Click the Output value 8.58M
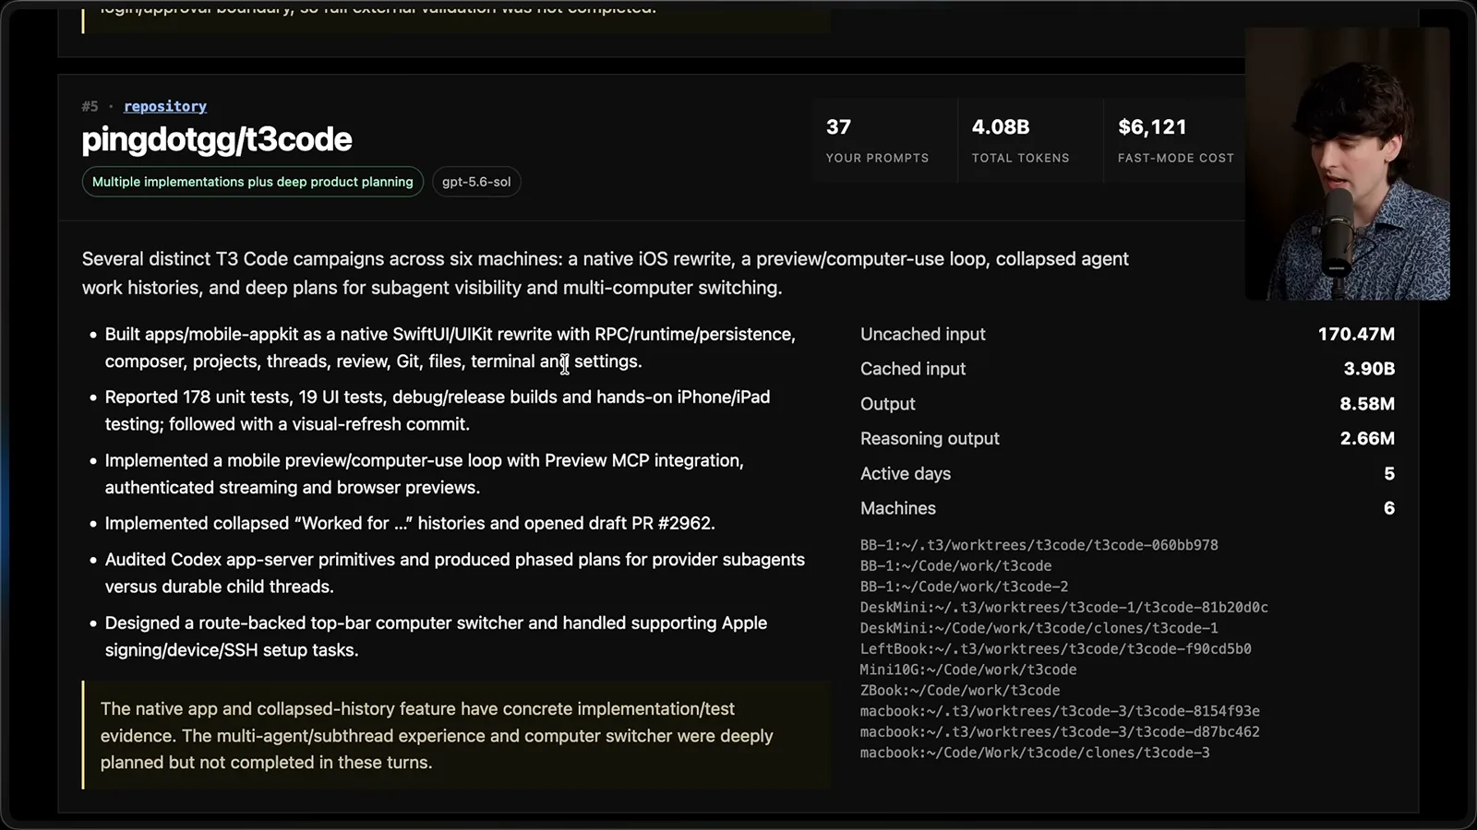Viewport: 1477px width, 830px height. (x=1367, y=404)
